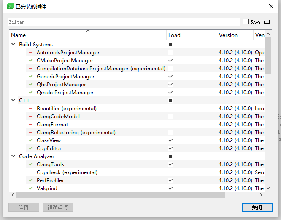Click the horizontal scrollbar thumb
This screenshot has width=281, height=220.
click(x=121, y=195)
